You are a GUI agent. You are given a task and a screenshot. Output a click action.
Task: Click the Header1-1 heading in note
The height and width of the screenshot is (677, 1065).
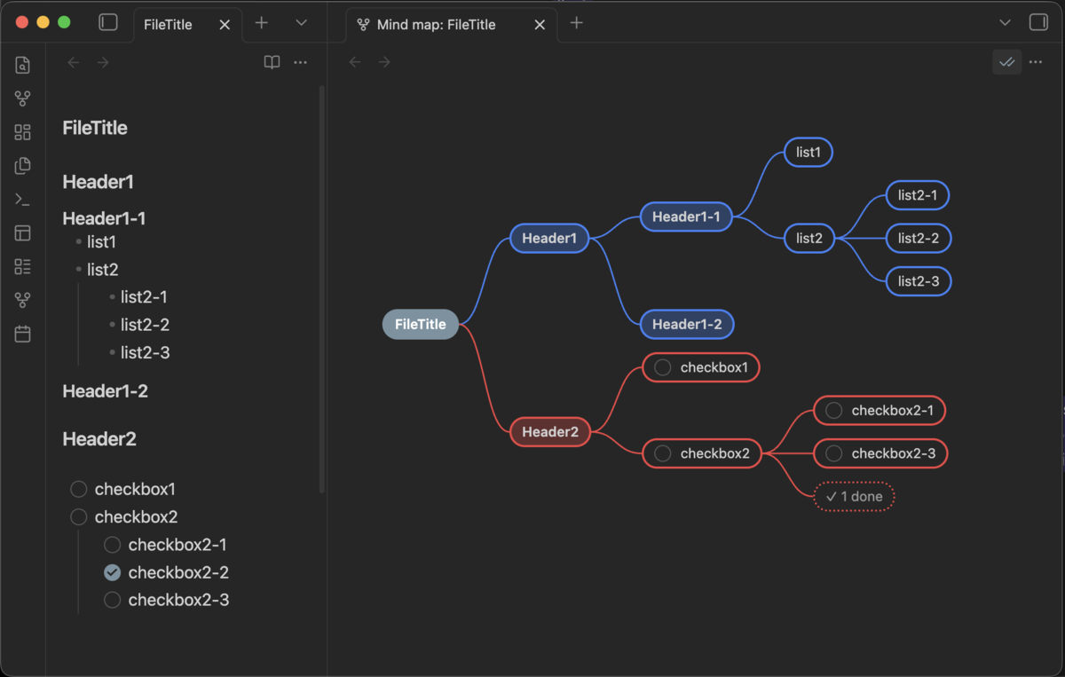point(104,218)
